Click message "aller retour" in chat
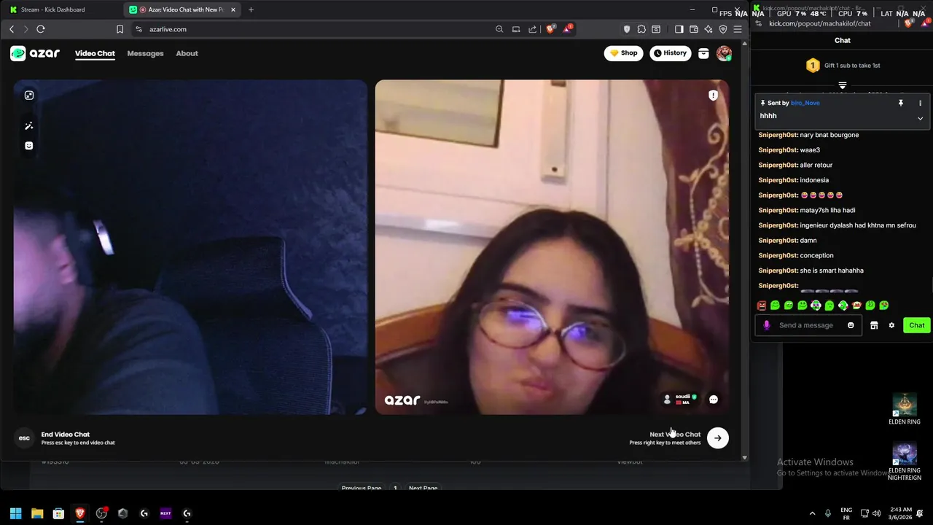 (x=816, y=165)
